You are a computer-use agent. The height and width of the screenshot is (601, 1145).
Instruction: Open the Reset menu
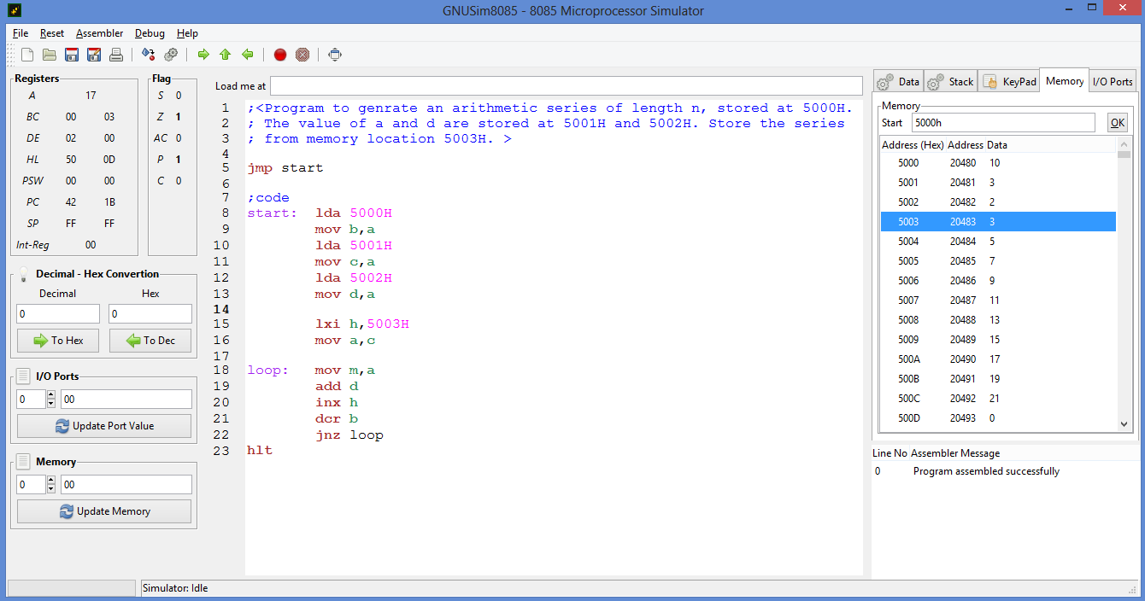pyautogui.click(x=52, y=33)
